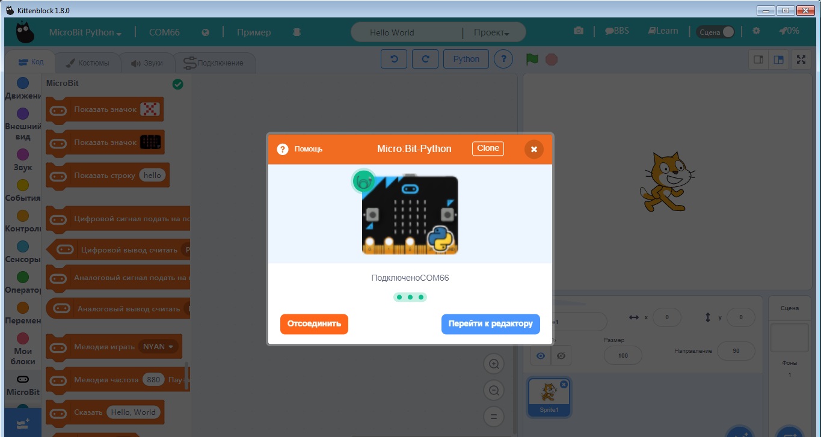Open the help question mark circle

pos(503,59)
